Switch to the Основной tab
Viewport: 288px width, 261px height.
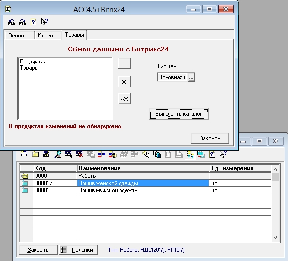[x=20, y=35]
